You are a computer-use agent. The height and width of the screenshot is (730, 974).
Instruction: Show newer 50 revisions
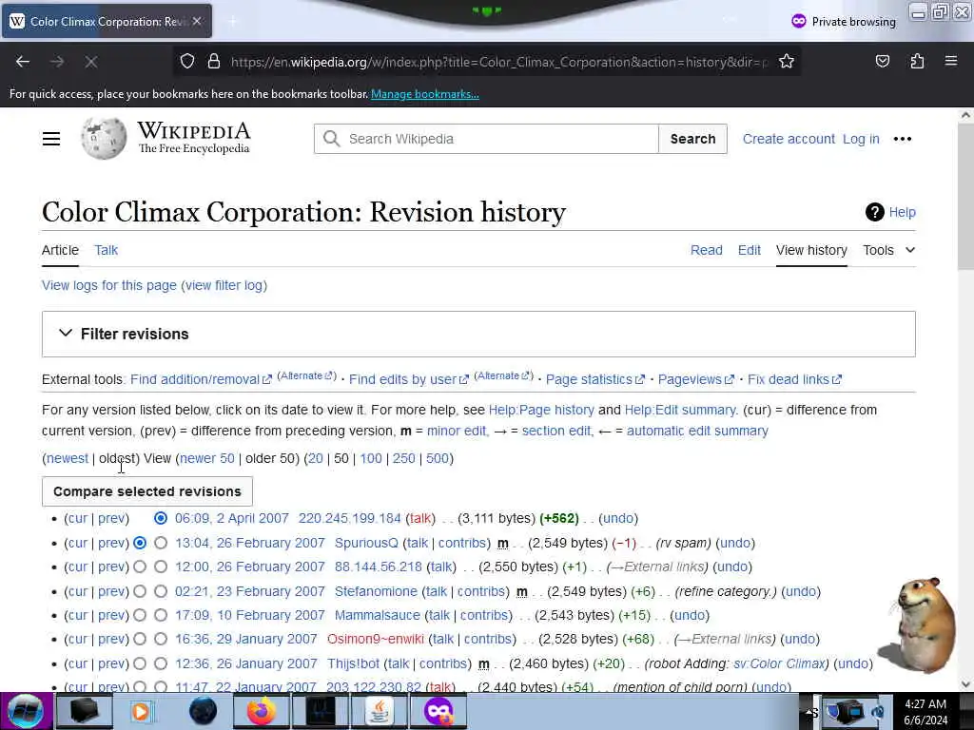pos(206,458)
